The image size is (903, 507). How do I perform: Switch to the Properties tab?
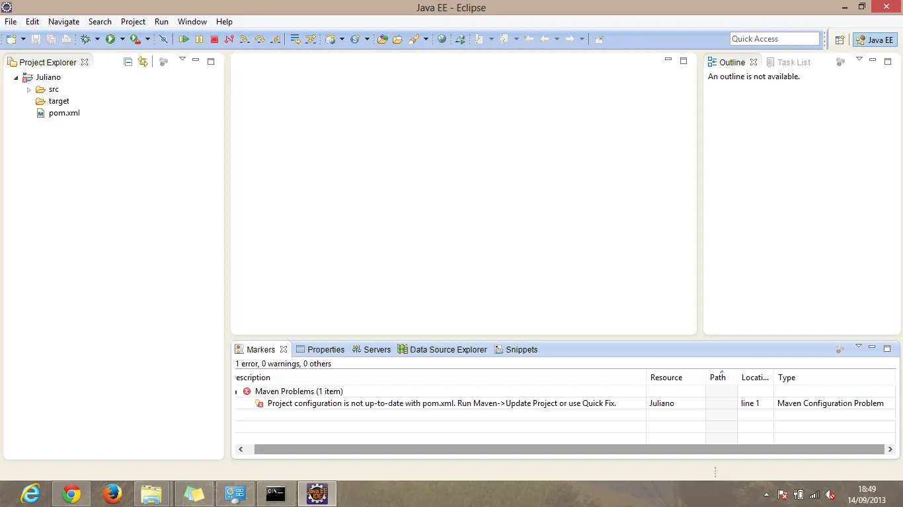tap(321, 350)
